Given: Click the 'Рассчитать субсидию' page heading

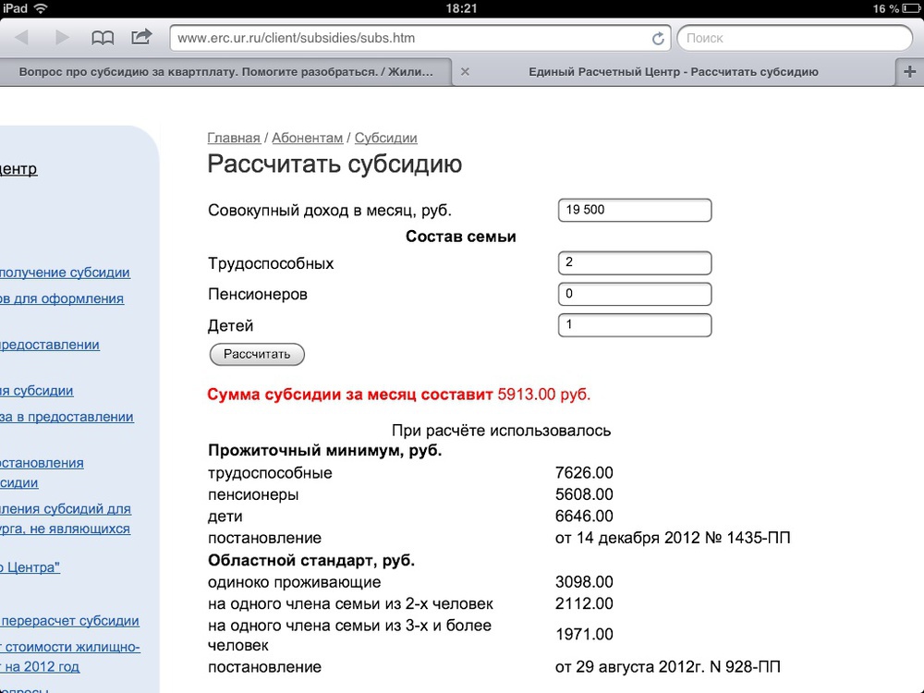Looking at the screenshot, I should coord(334,164).
